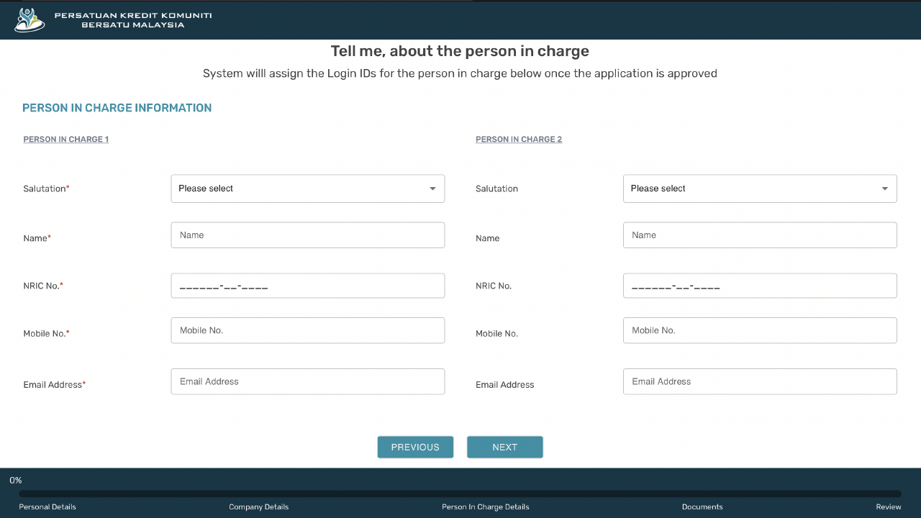Select the Documents step label
Image resolution: width=921 pixels, height=518 pixels.
(x=702, y=506)
